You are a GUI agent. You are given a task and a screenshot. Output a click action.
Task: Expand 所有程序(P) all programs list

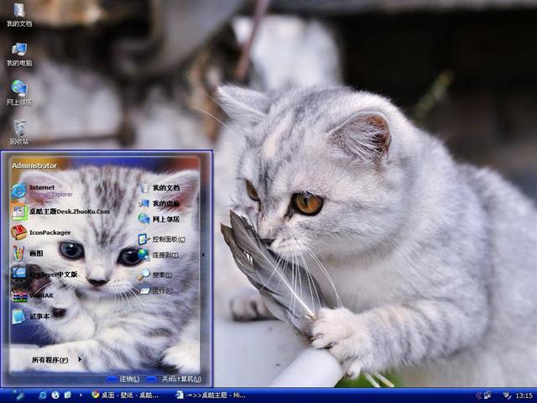[56, 359]
